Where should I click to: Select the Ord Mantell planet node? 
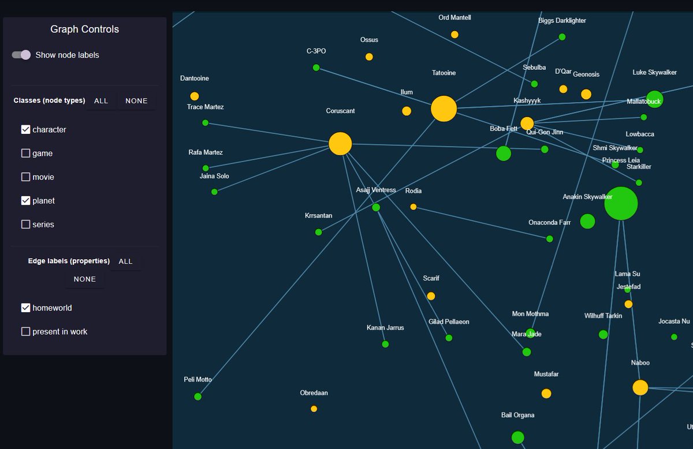pyautogui.click(x=454, y=35)
